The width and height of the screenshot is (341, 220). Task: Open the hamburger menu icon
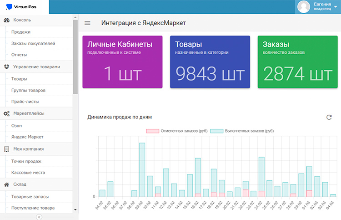coord(87,23)
